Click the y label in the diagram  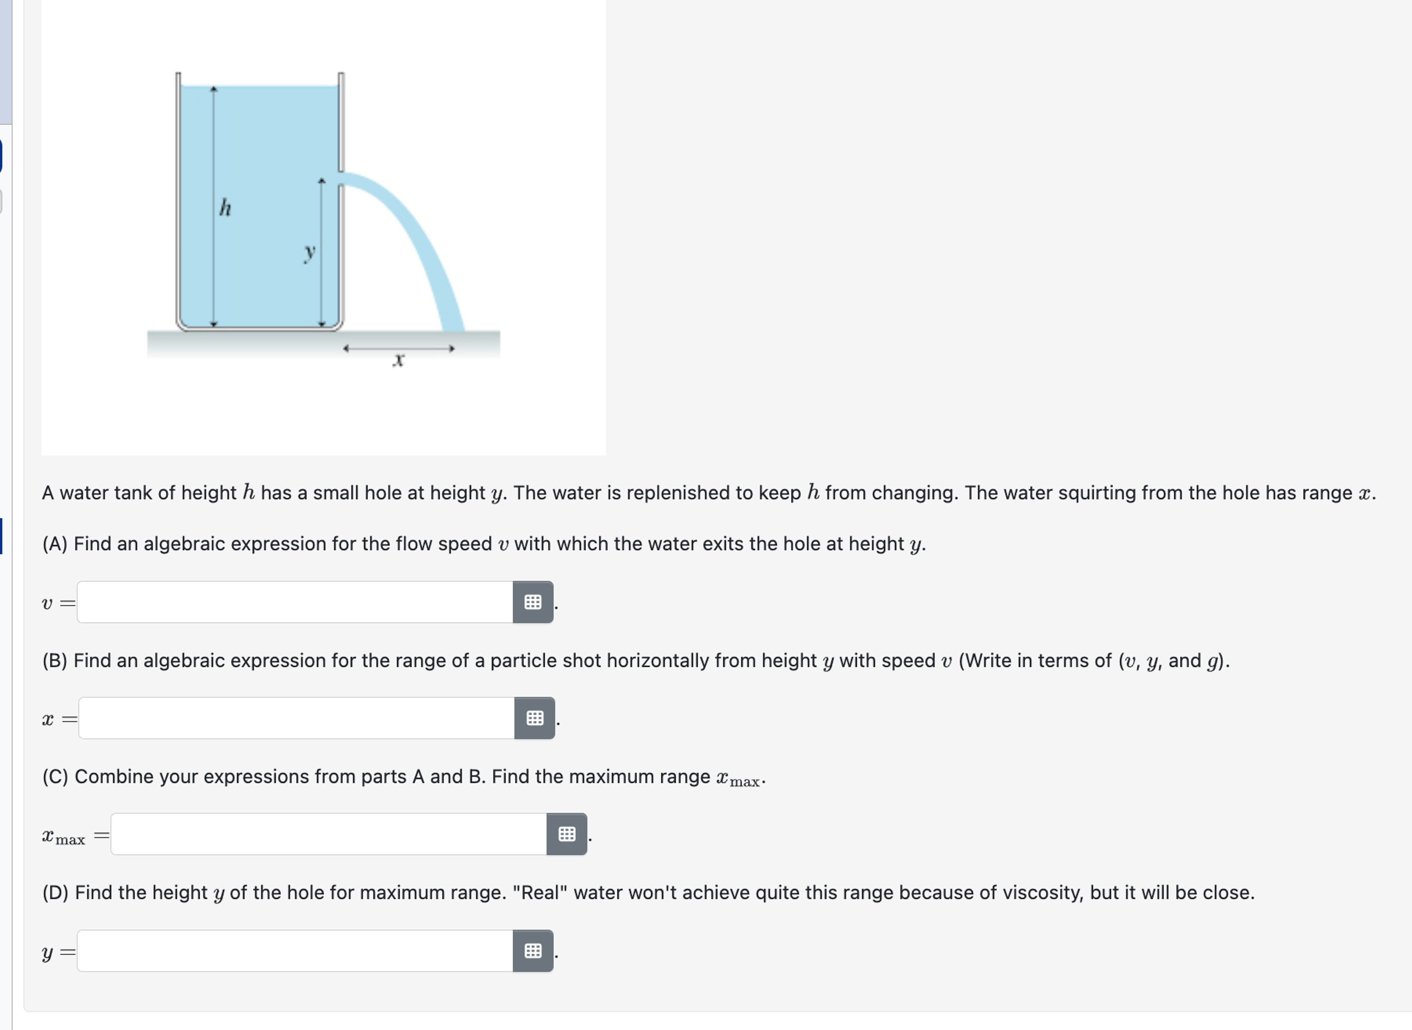[309, 253]
